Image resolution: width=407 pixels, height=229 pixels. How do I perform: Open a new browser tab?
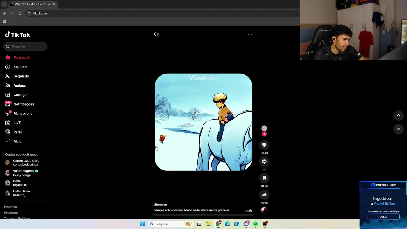pos(62,4)
